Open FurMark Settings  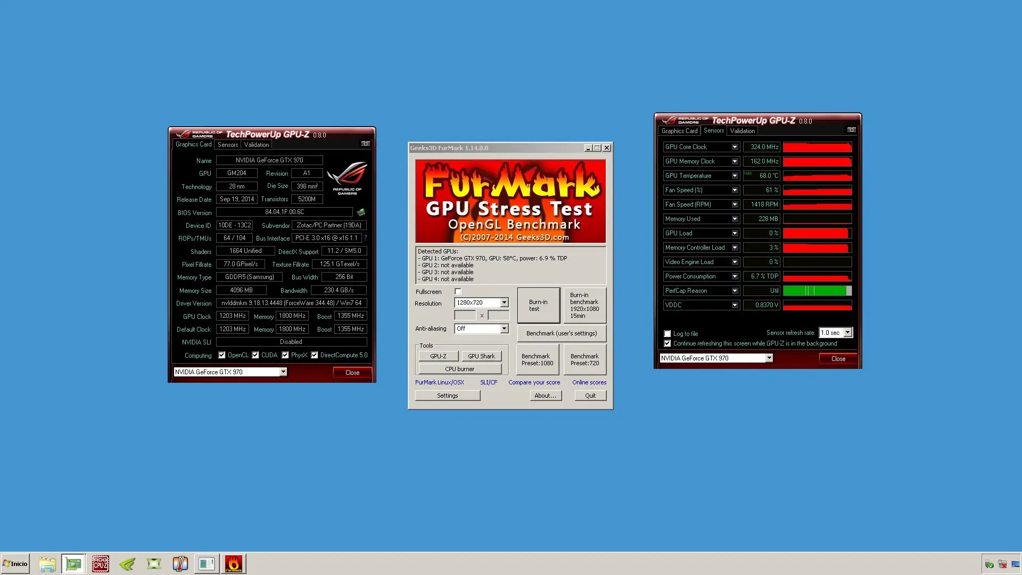pyautogui.click(x=448, y=396)
